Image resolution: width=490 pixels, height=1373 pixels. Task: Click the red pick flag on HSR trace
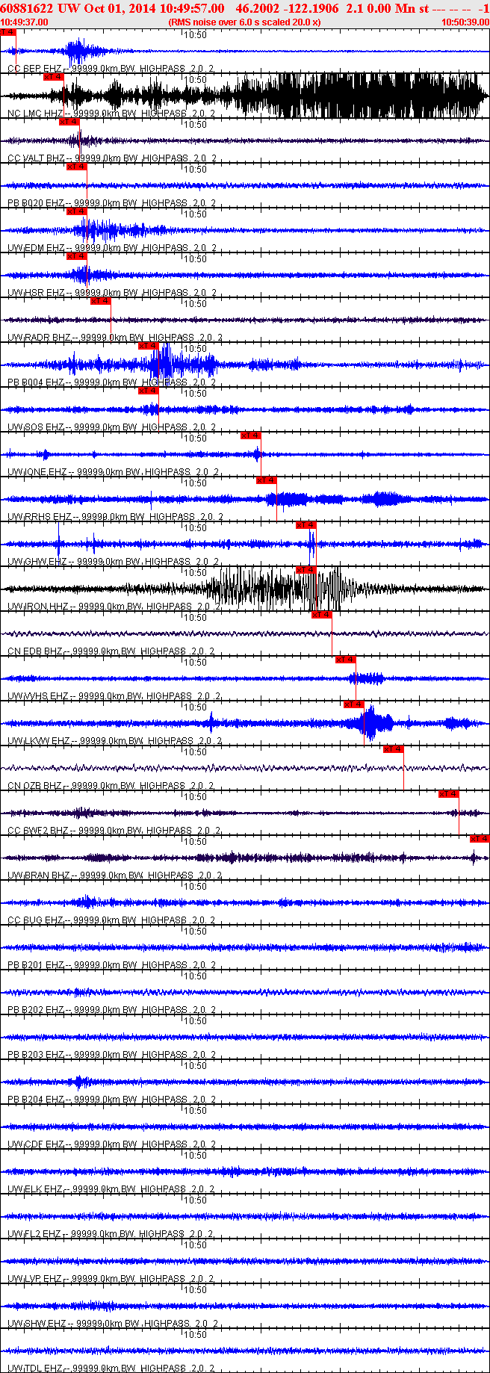coord(76,256)
